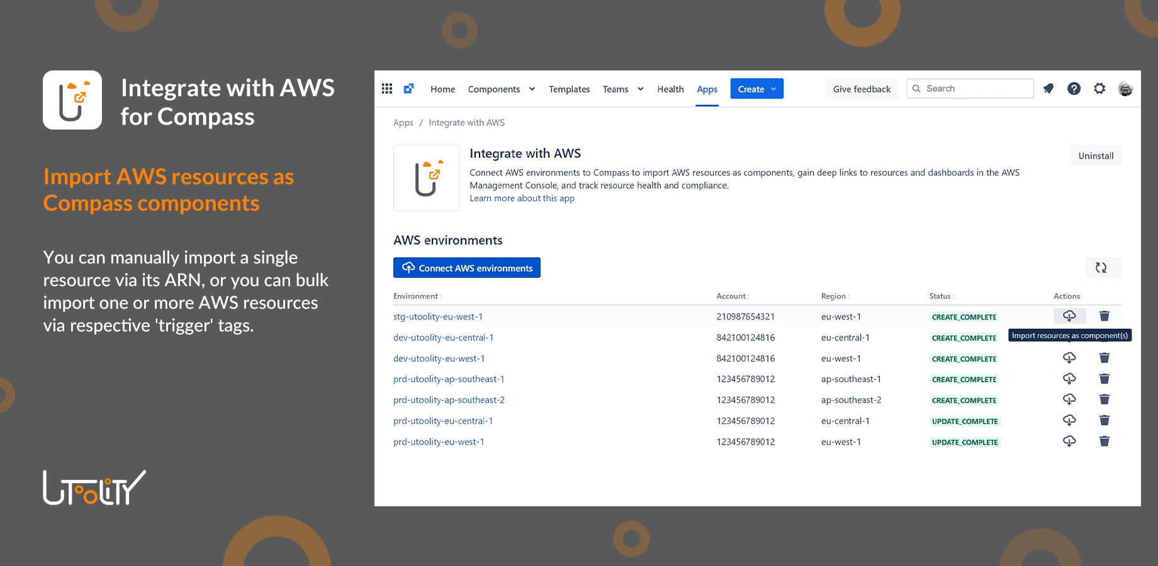Open dev-utoolity-eu-west-1 environment link
Screen dimensions: 1158x566
439,358
